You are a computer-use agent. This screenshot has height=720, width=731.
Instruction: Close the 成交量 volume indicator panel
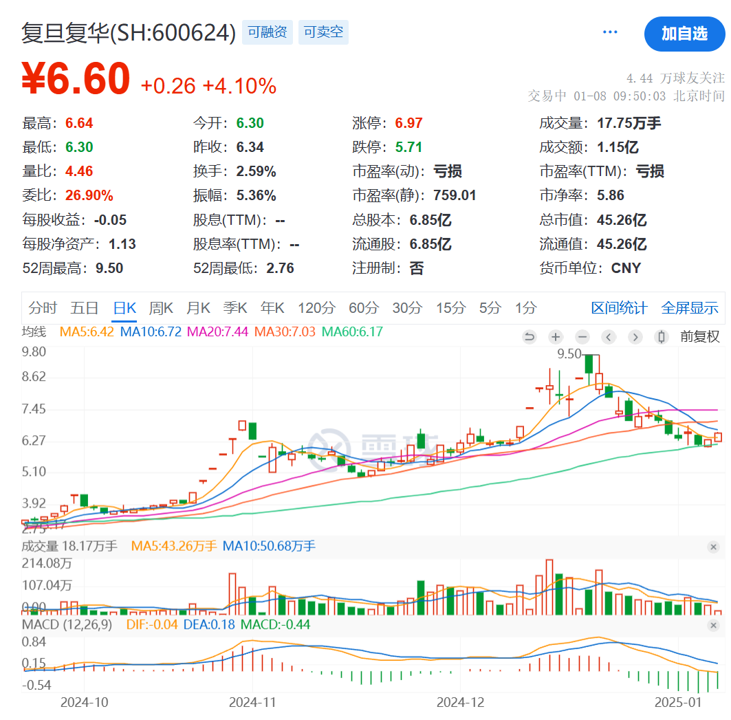tap(713, 547)
